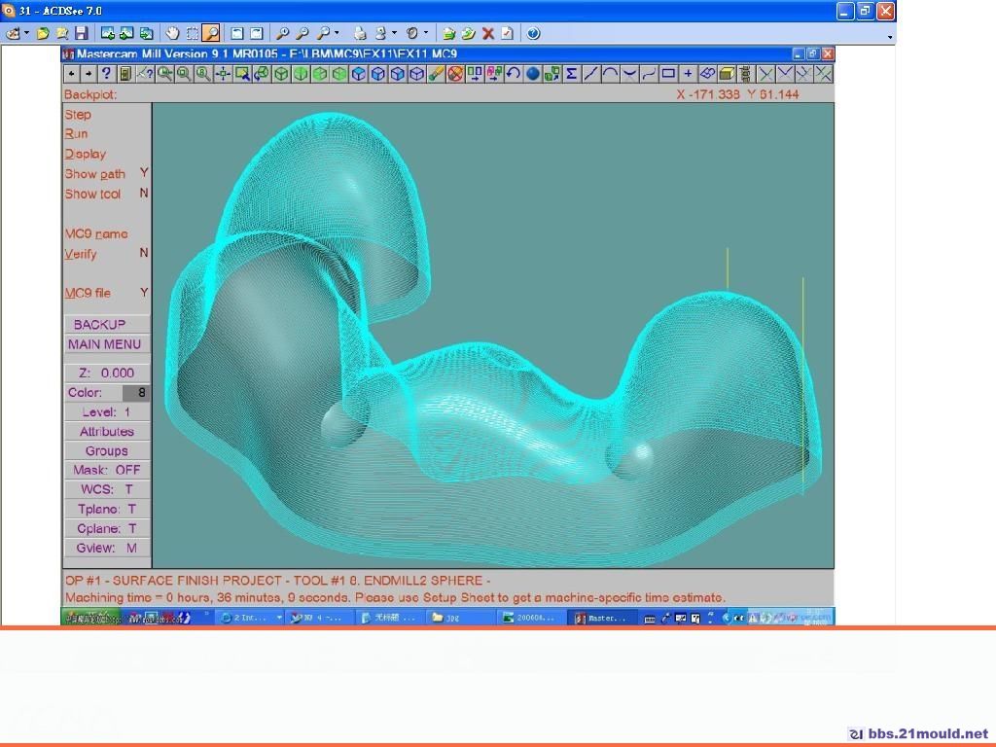Click the Cplane: T button
The width and height of the screenshot is (996, 747).
107,528
